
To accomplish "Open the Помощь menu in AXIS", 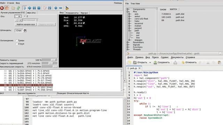I will pos(118,3).
